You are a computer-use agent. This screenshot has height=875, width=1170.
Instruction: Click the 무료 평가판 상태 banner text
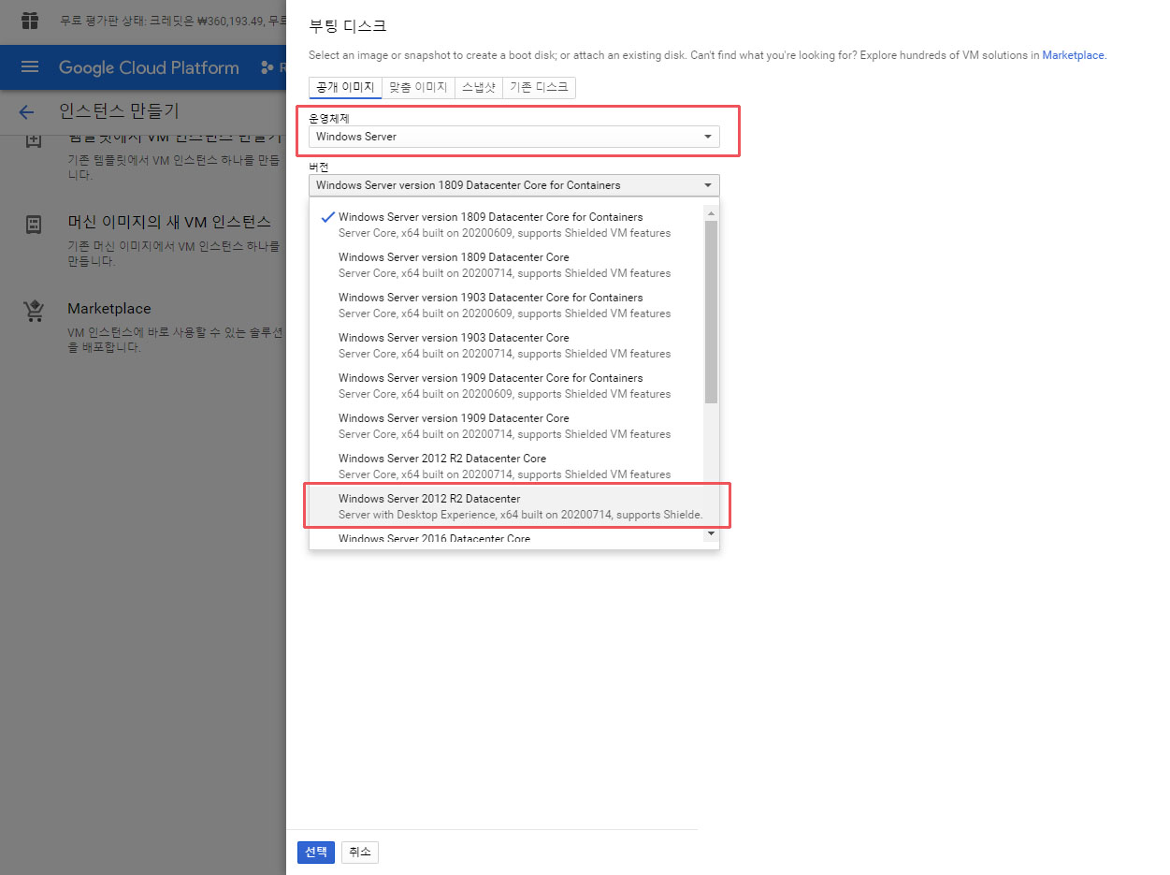tap(172, 20)
